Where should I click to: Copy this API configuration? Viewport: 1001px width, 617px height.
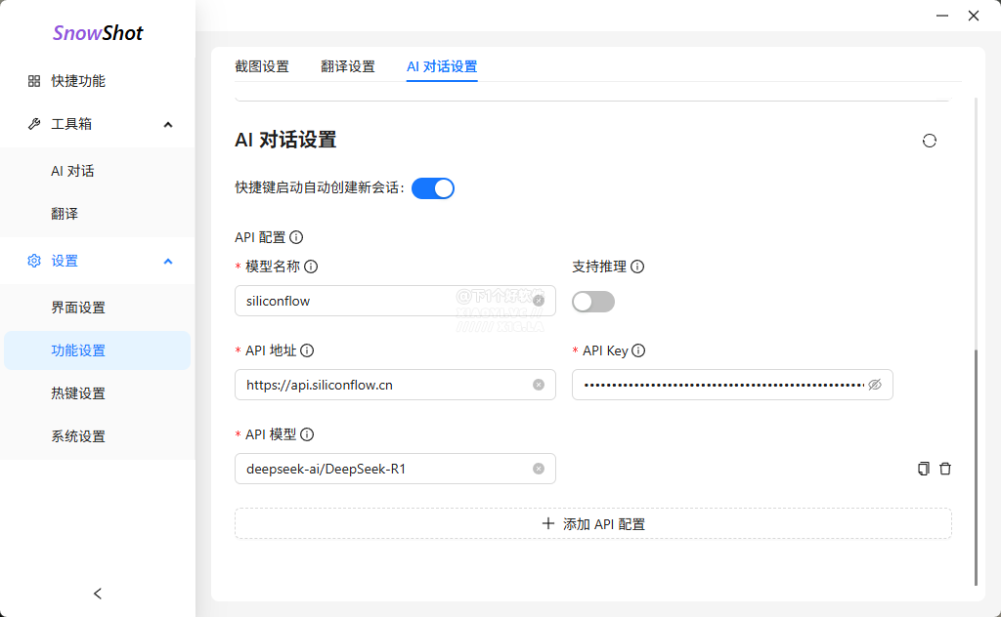click(923, 469)
